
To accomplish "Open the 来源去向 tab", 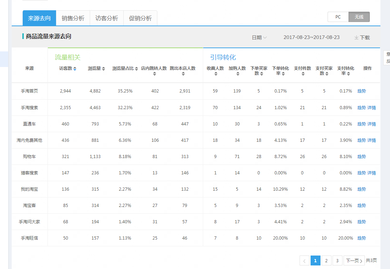I will tap(39, 18).
